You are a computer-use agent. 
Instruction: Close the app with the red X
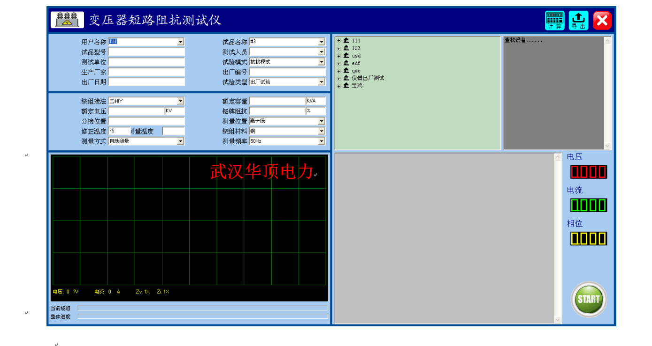pyautogui.click(x=602, y=21)
